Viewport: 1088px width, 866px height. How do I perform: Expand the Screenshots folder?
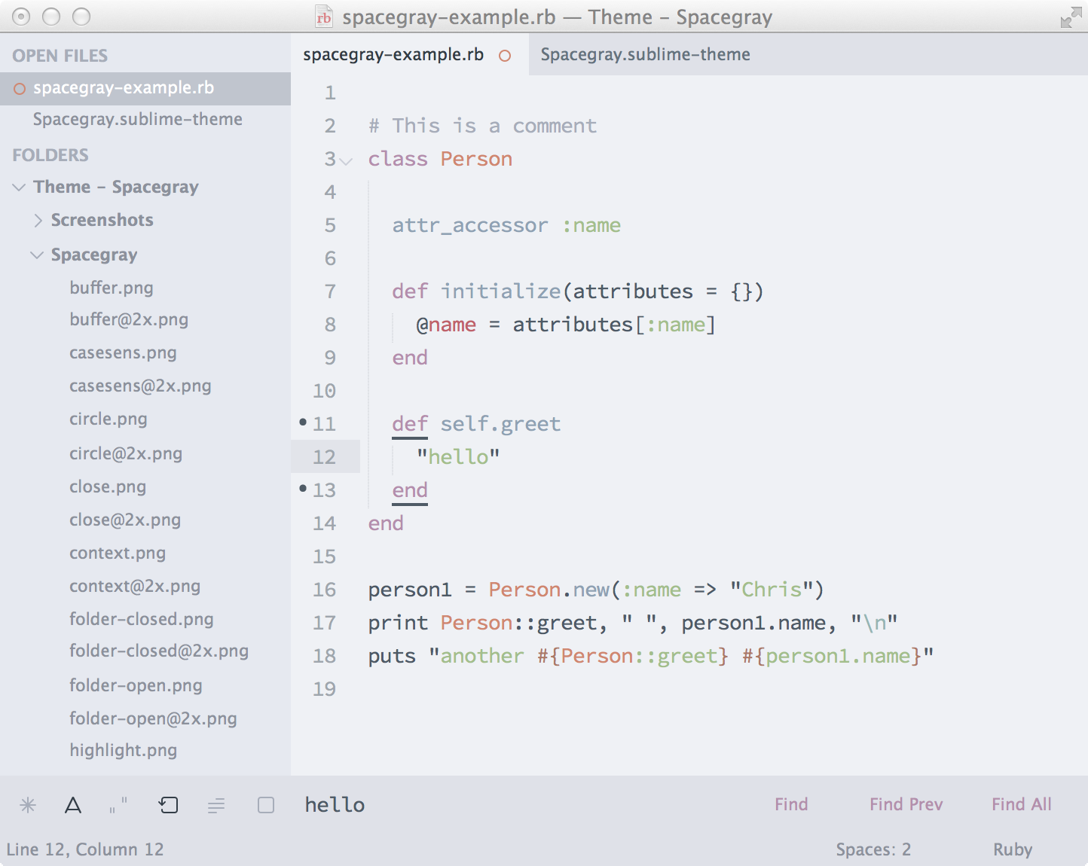click(x=38, y=221)
